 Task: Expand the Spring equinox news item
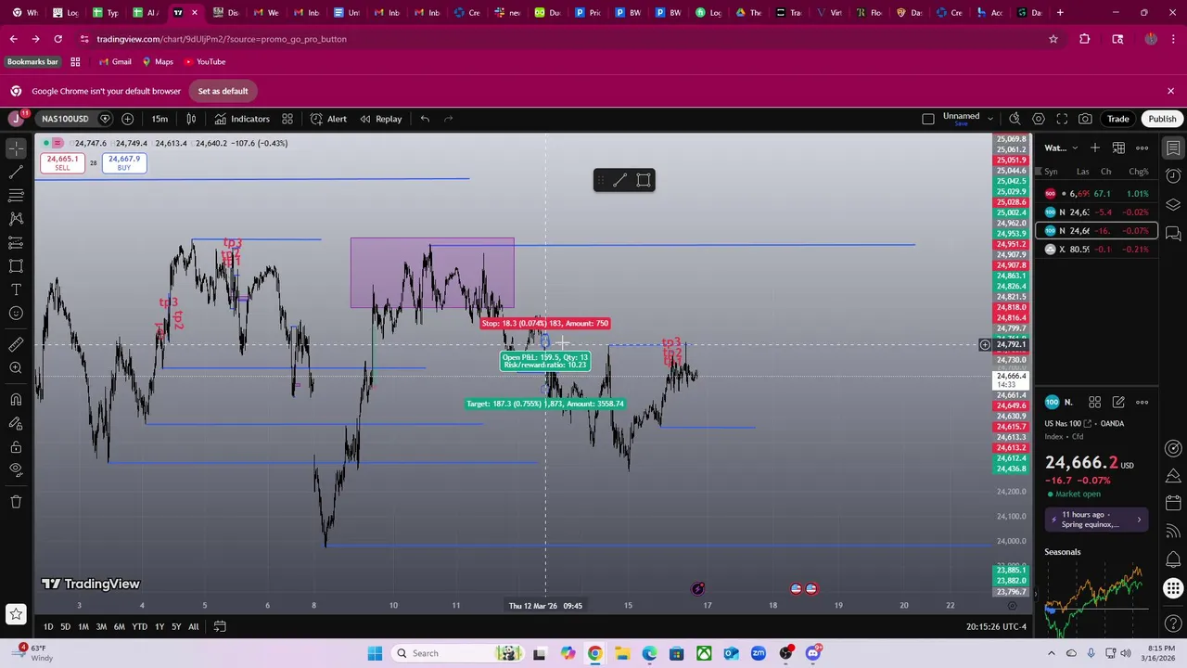tap(1096, 520)
